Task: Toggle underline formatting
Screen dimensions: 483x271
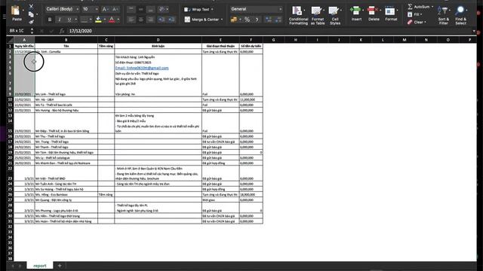Action: pyautogui.click(x=69, y=20)
